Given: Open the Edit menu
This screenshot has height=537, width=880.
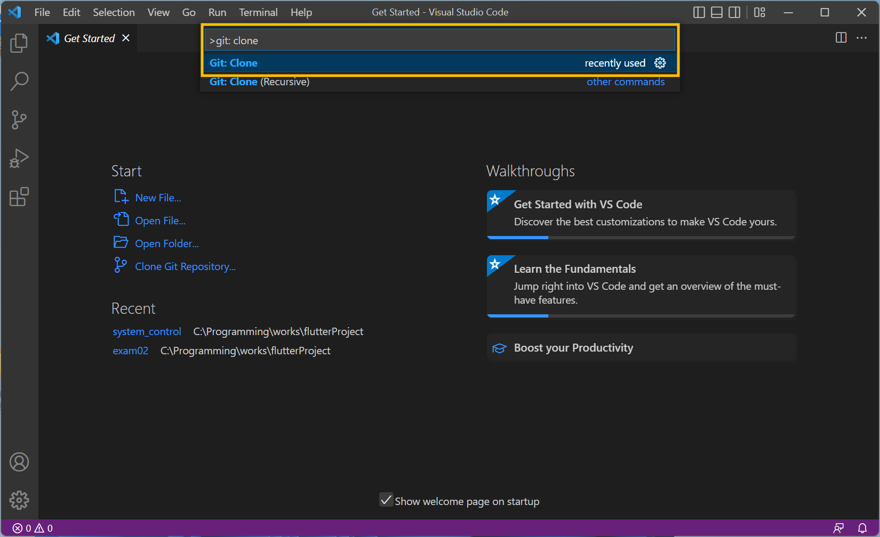Looking at the screenshot, I should [x=71, y=12].
